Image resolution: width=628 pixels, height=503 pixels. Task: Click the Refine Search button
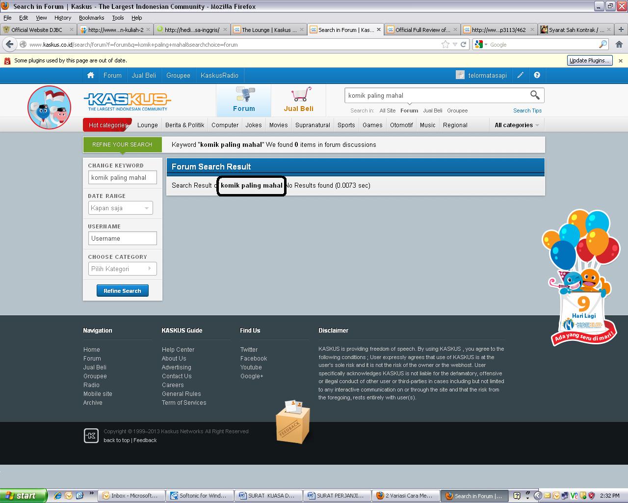click(122, 291)
